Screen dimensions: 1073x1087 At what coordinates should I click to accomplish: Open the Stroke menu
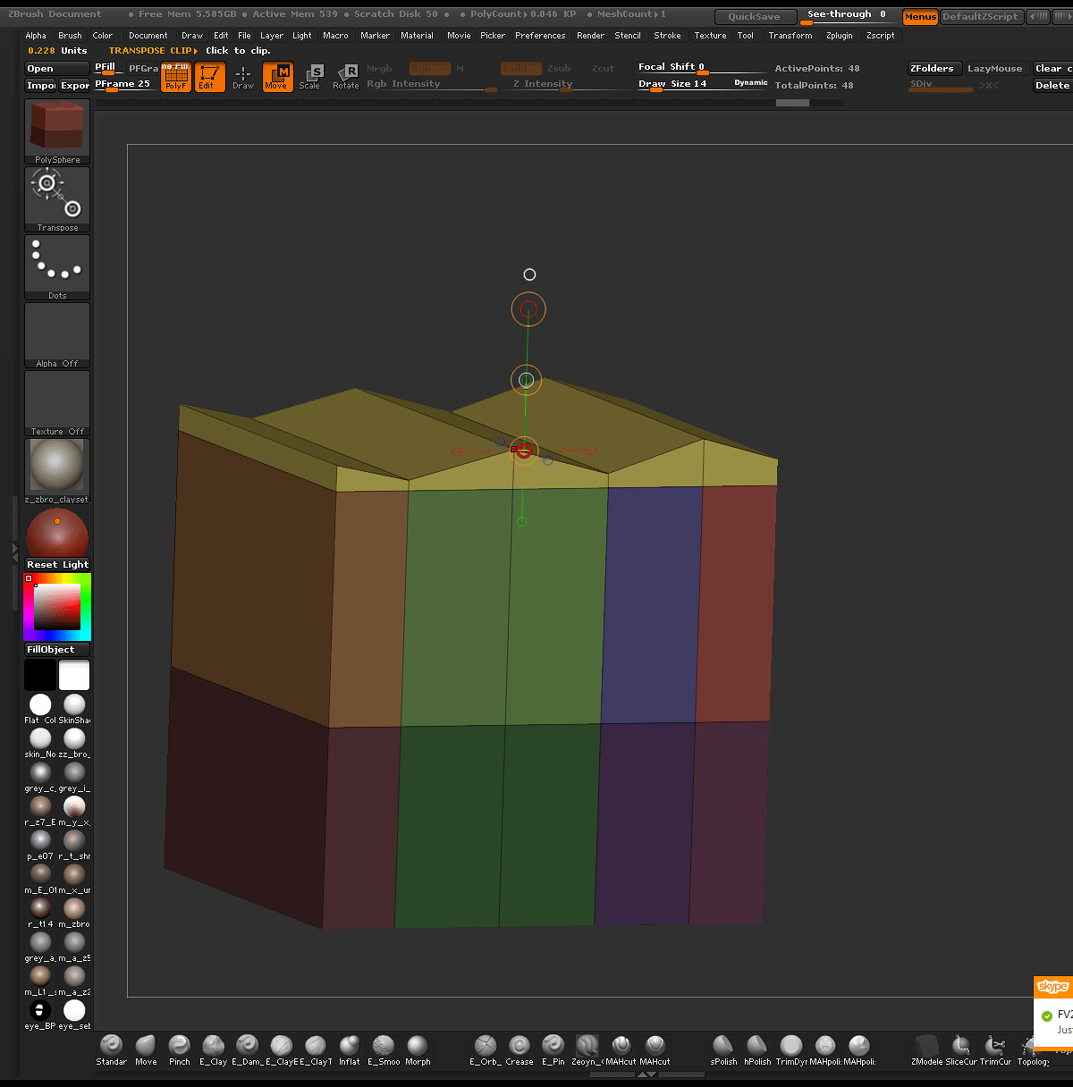point(667,36)
